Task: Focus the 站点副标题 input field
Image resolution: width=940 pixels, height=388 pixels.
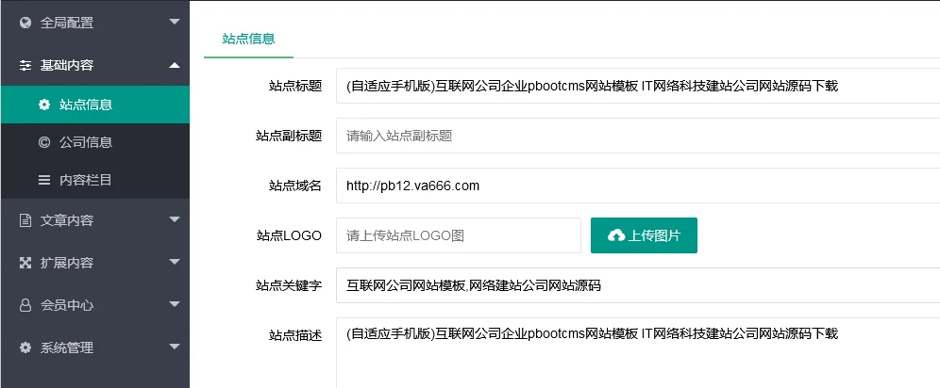Action: [638, 136]
